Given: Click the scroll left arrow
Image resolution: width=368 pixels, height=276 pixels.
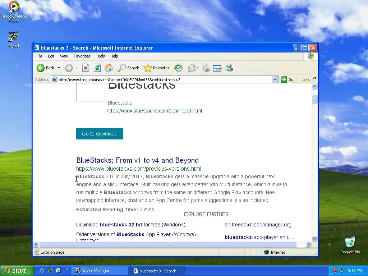Looking at the screenshot, I should click(36, 244).
